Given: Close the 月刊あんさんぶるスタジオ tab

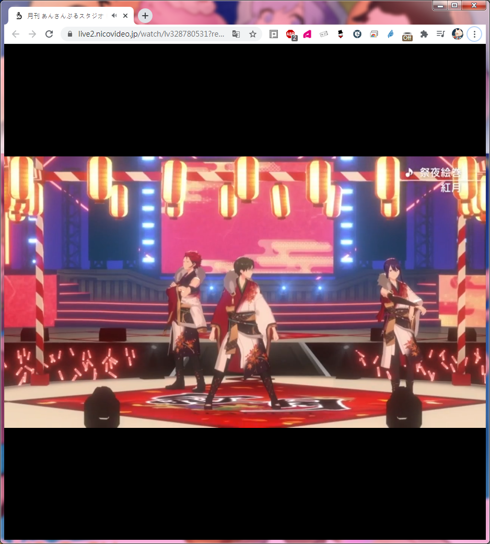Looking at the screenshot, I should pos(125,16).
